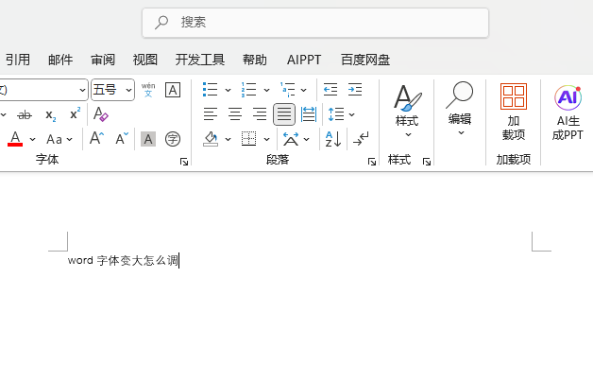
Task: Open 样式 styles gallery
Action: click(x=407, y=113)
